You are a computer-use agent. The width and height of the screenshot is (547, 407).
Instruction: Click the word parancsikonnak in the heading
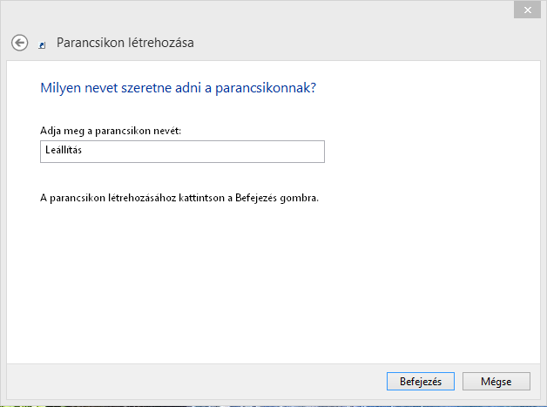[x=262, y=88]
